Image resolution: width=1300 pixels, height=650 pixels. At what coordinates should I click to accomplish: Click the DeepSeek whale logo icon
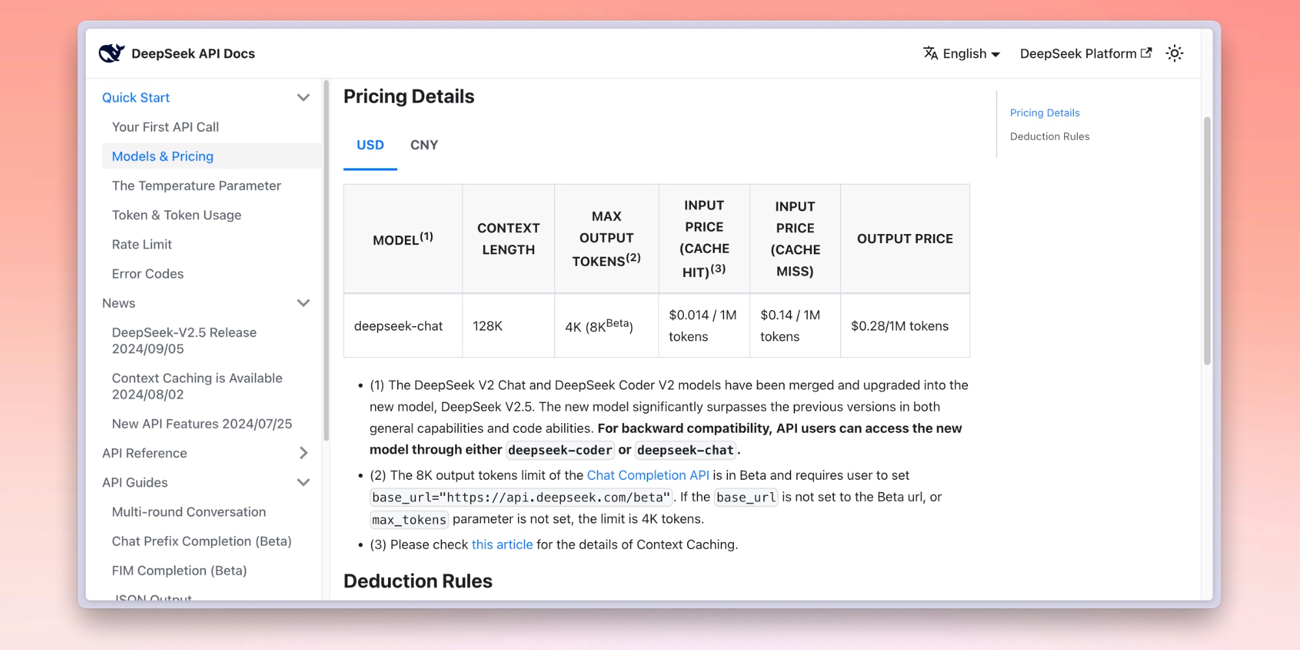[x=111, y=53]
